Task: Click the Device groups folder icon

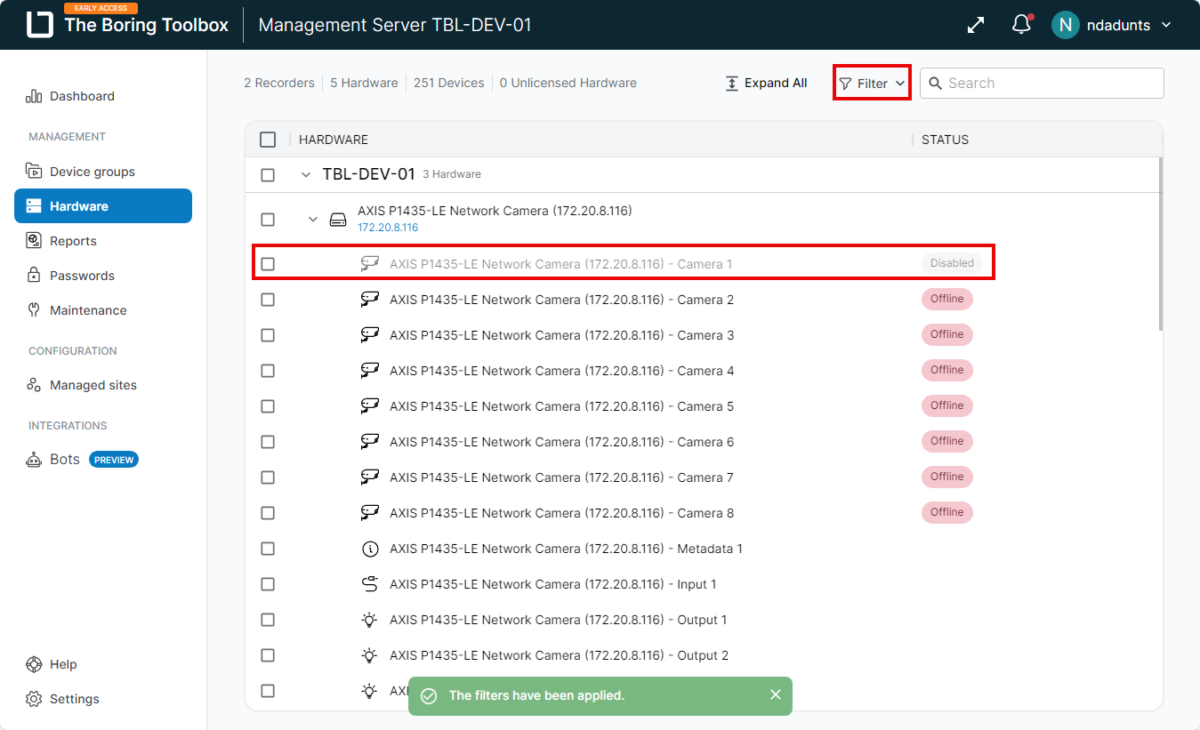Action: click(34, 172)
